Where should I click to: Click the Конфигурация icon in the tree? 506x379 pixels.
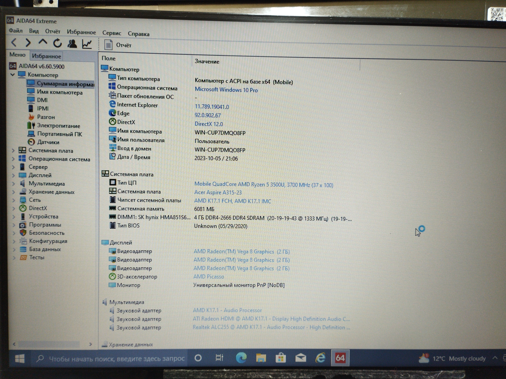(23, 241)
